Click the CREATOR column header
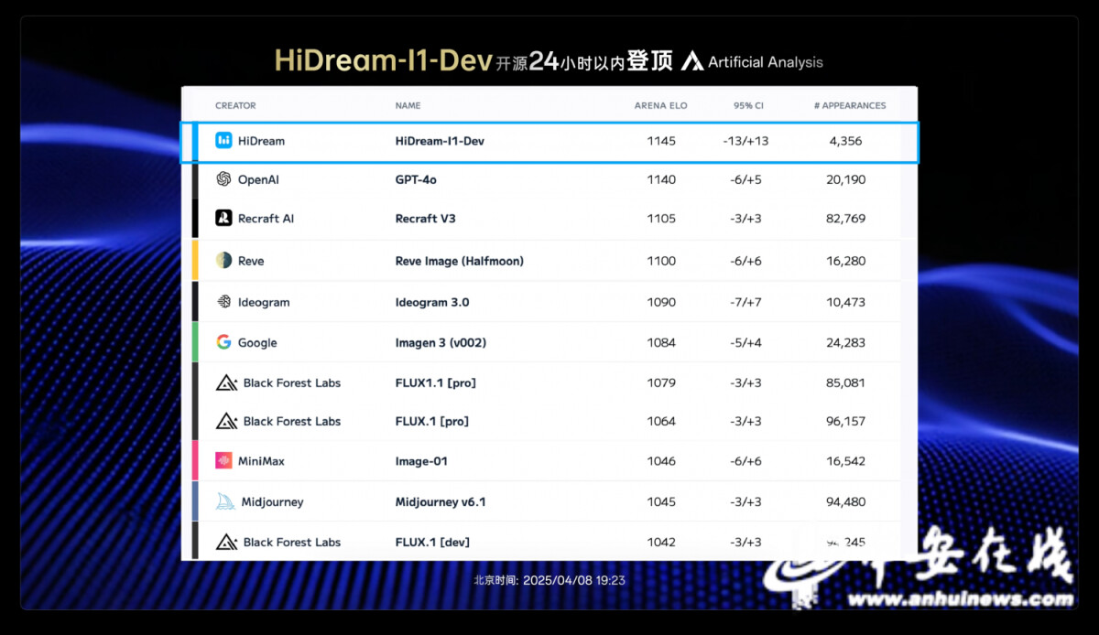Viewport: 1099px width, 635px height. click(x=235, y=106)
